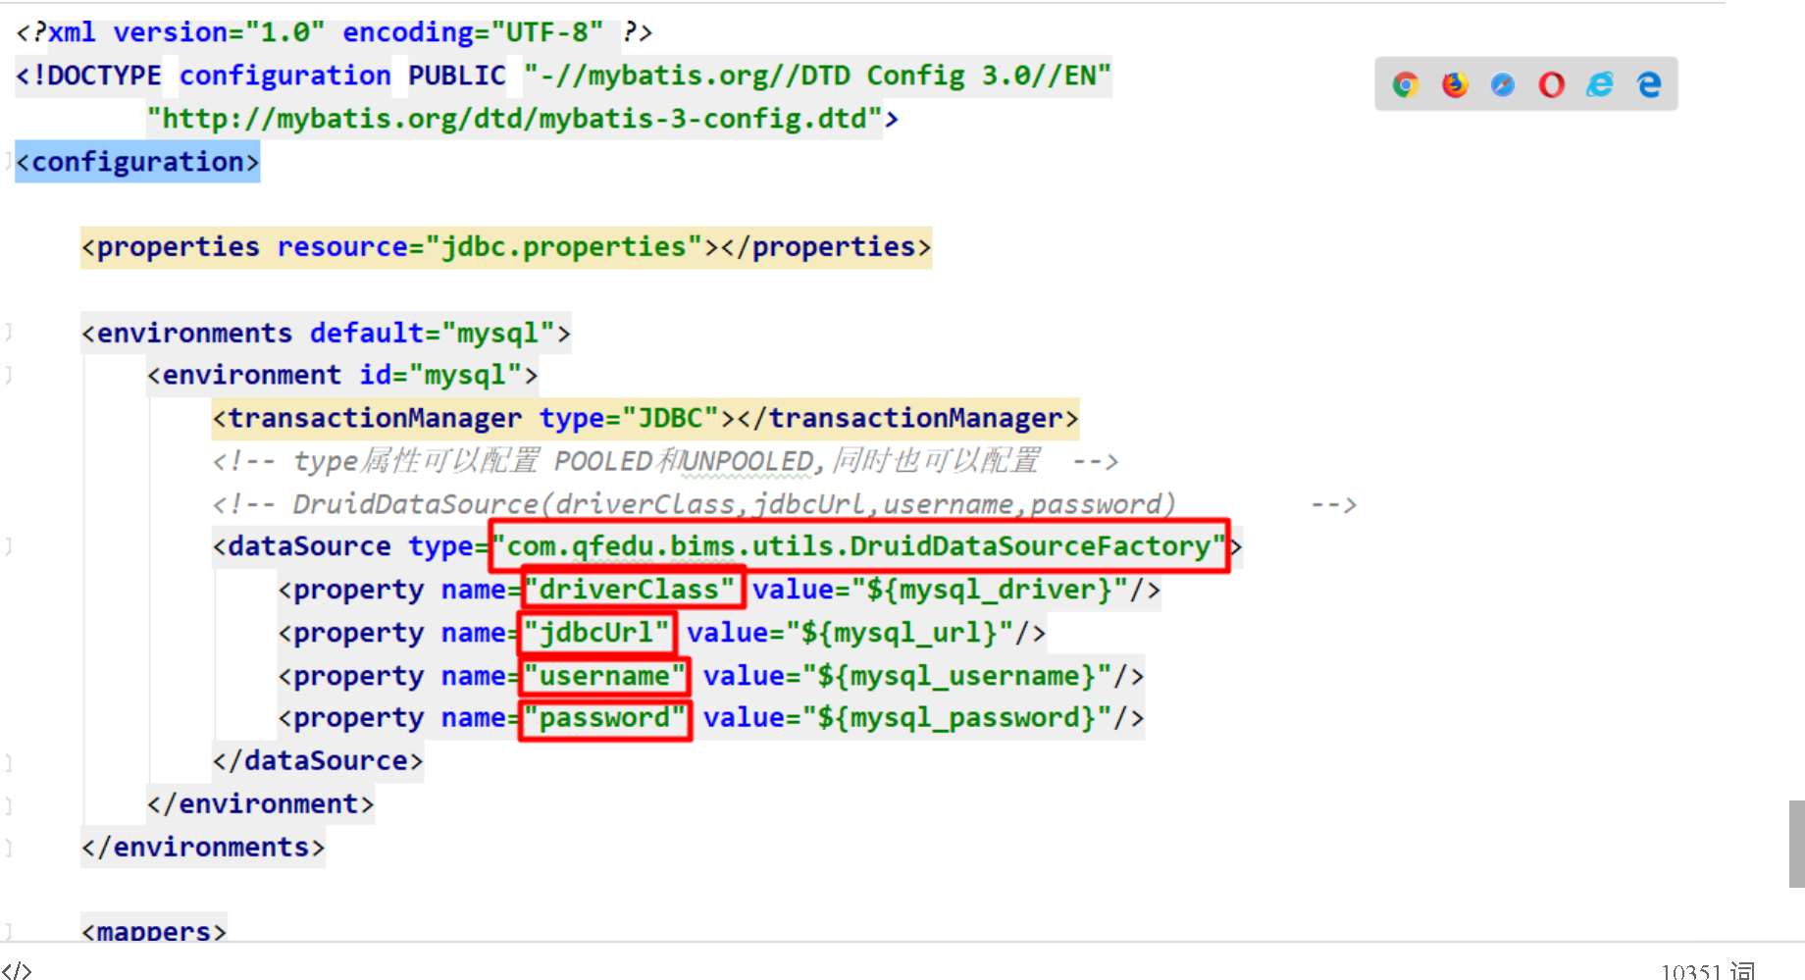Open file in Edge browser icon
This screenshot has height=980, width=1805.
(x=1649, y=84)
